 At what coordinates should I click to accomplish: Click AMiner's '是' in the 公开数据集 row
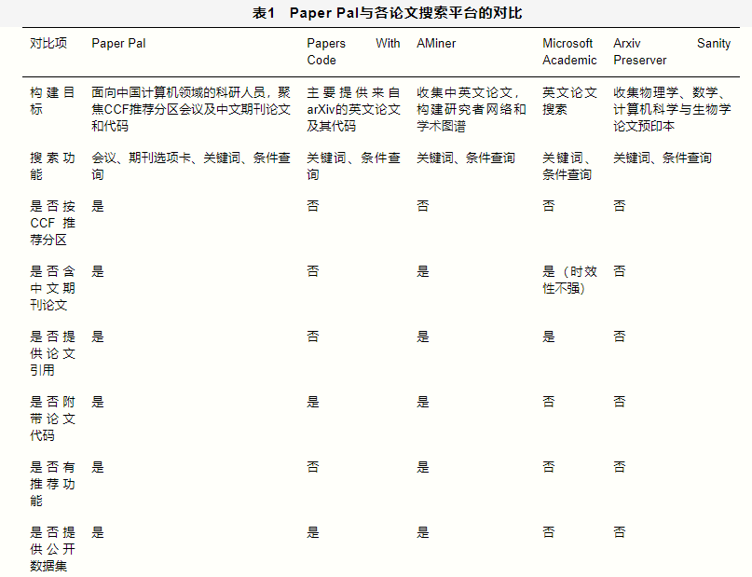click(x=422, y=532)
